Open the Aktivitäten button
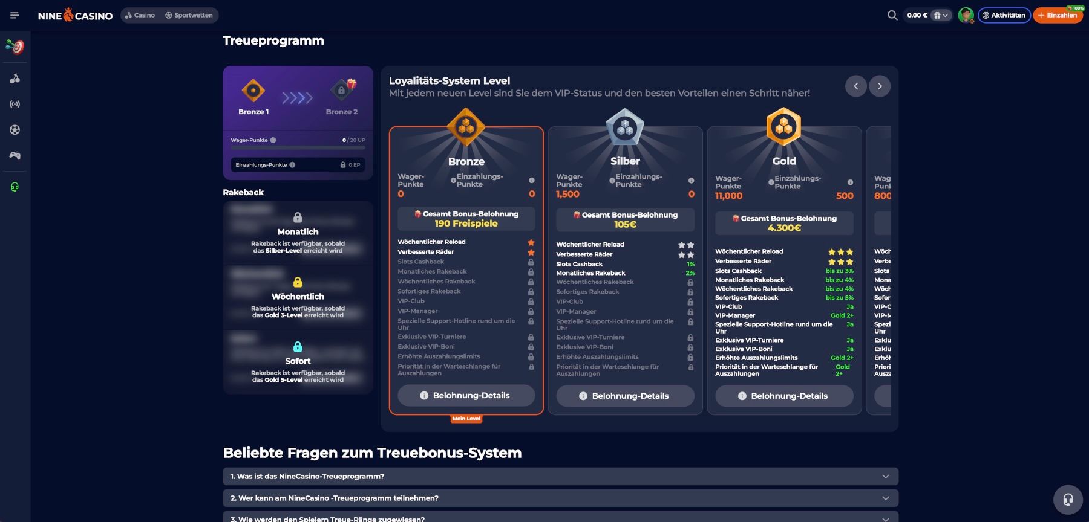Screen dimensions: 1089x522 click(1004, 15)
